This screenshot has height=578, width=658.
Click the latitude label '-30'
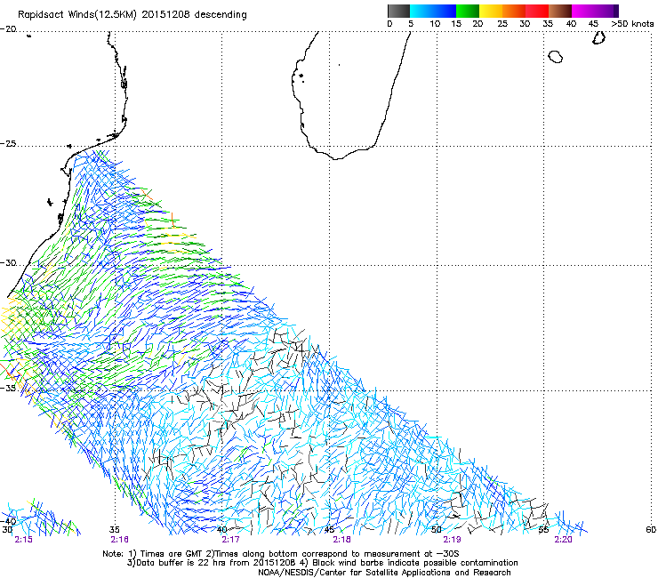point(8,263)
